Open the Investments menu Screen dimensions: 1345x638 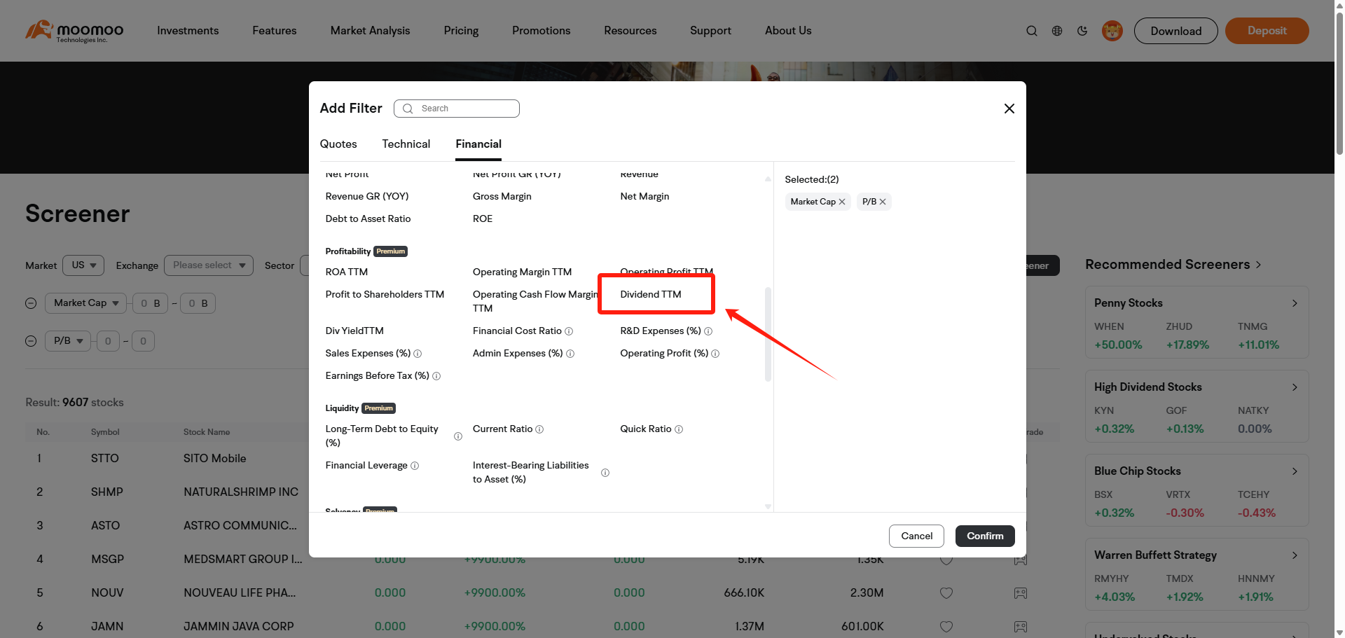coord(188,31)
